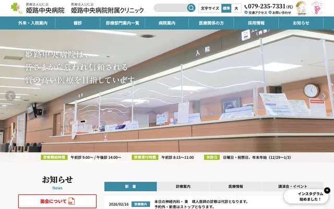The width and height of the screenshot is (334, 209).
Task: Set text size to 大
Action: pos(236,8)
